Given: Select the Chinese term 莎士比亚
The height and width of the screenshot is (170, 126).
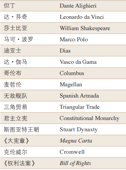Looking at the screenshot, I should click(16, 28).
